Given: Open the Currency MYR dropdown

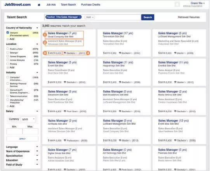Looking at the screenshot, I should tap(28, 119).
